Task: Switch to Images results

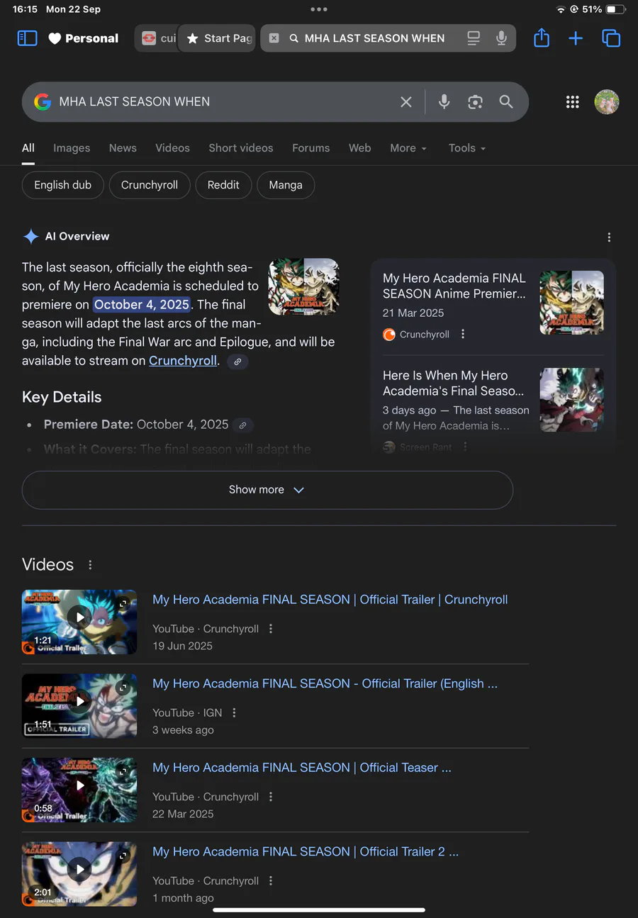Action: tap(72, 148)
